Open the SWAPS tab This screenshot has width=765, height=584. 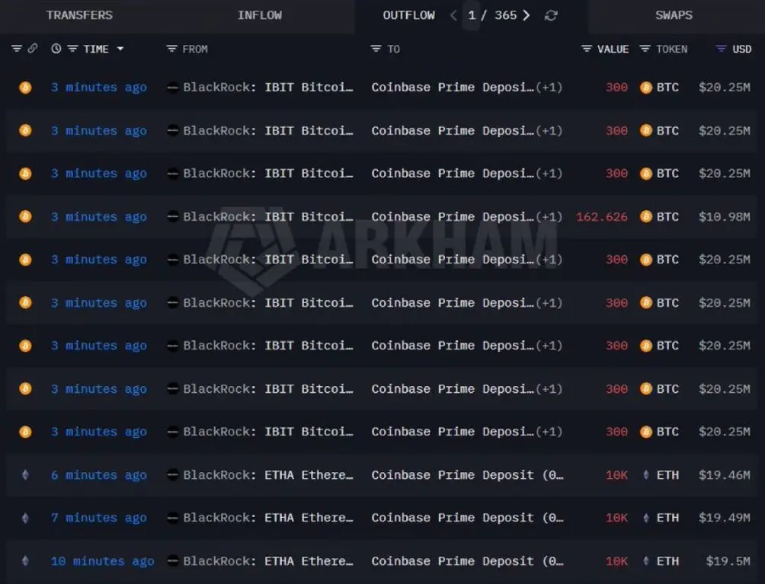[674, 15]
